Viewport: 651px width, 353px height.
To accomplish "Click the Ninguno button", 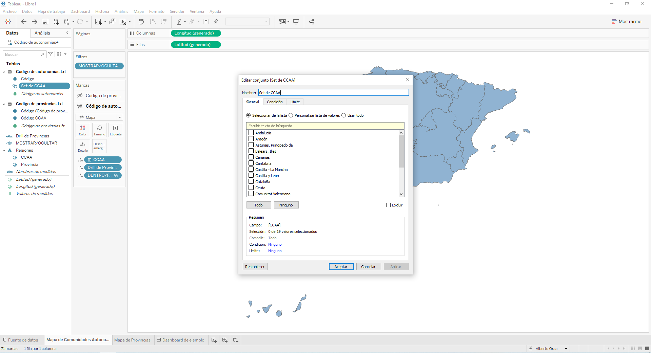I will coord(286,205).
